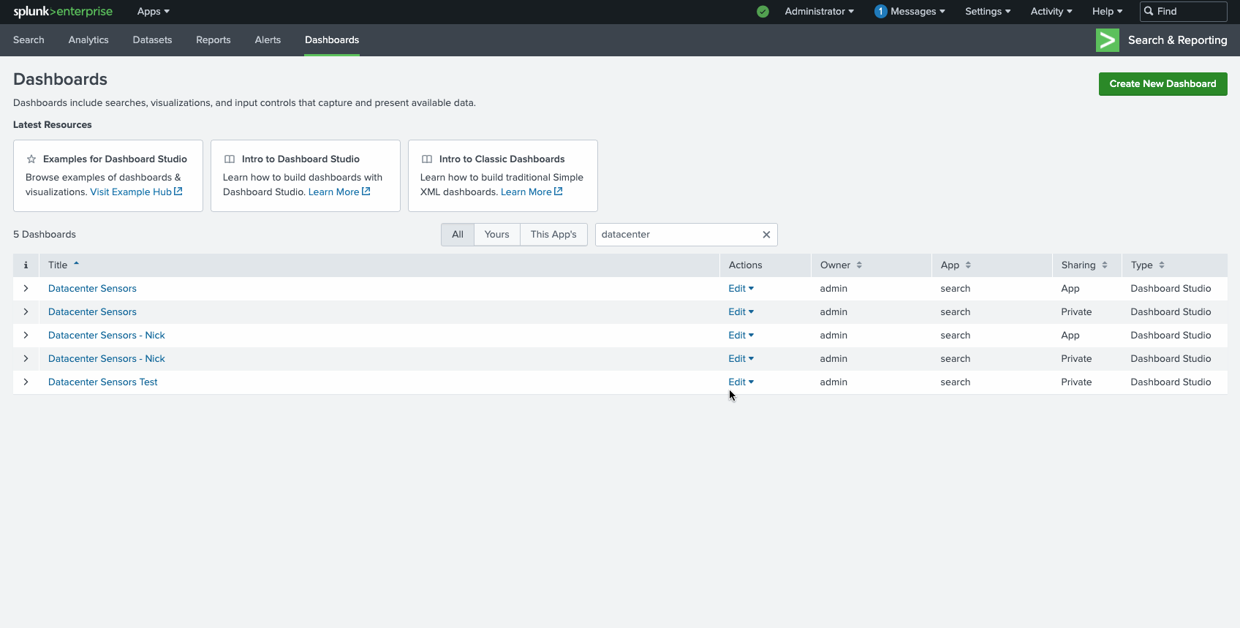Click Create New Dashboard button

pos(1162,84)
